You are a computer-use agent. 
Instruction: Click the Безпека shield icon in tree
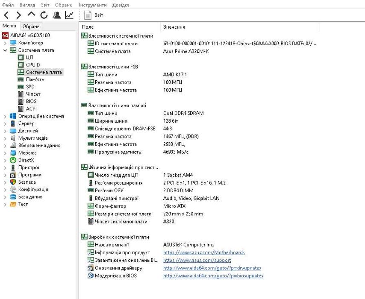coord(13,182)
